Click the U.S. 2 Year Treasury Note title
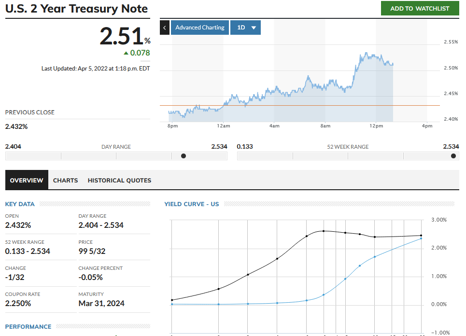 (x=76, y=9)
